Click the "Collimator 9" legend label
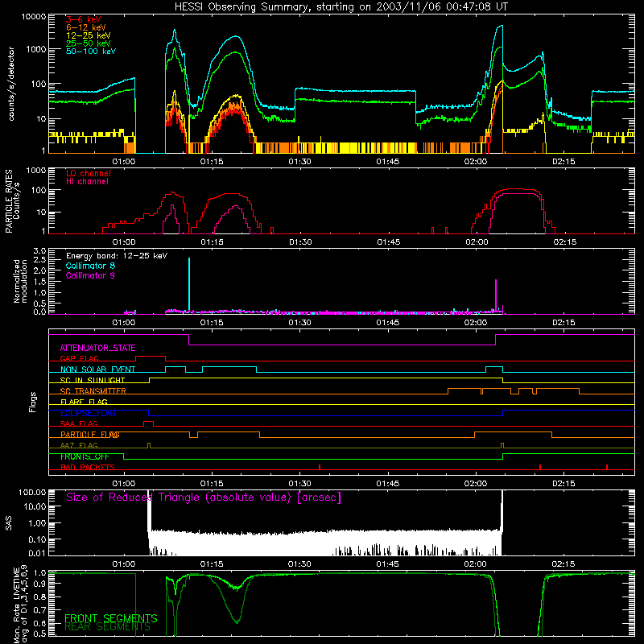The height and width of the screenshot is (644, 644). (x=90, y=275)
